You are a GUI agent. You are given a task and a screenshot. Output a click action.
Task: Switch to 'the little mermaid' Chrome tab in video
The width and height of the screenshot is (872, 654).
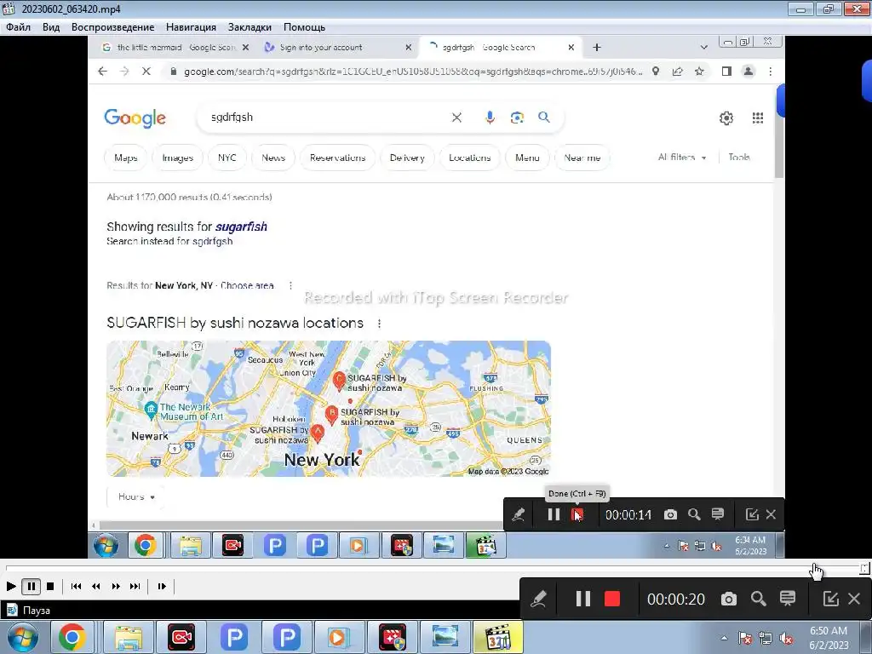(x=175, y=48)
